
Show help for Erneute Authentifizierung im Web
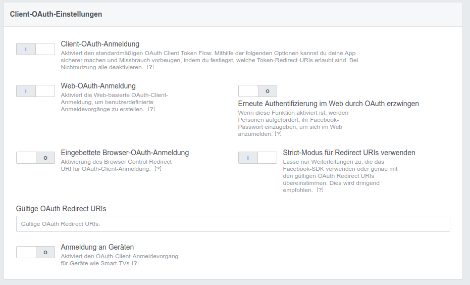278,134
